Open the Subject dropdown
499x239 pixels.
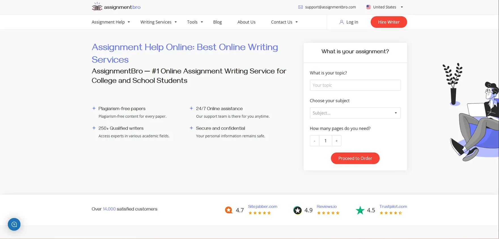(355, 113)
